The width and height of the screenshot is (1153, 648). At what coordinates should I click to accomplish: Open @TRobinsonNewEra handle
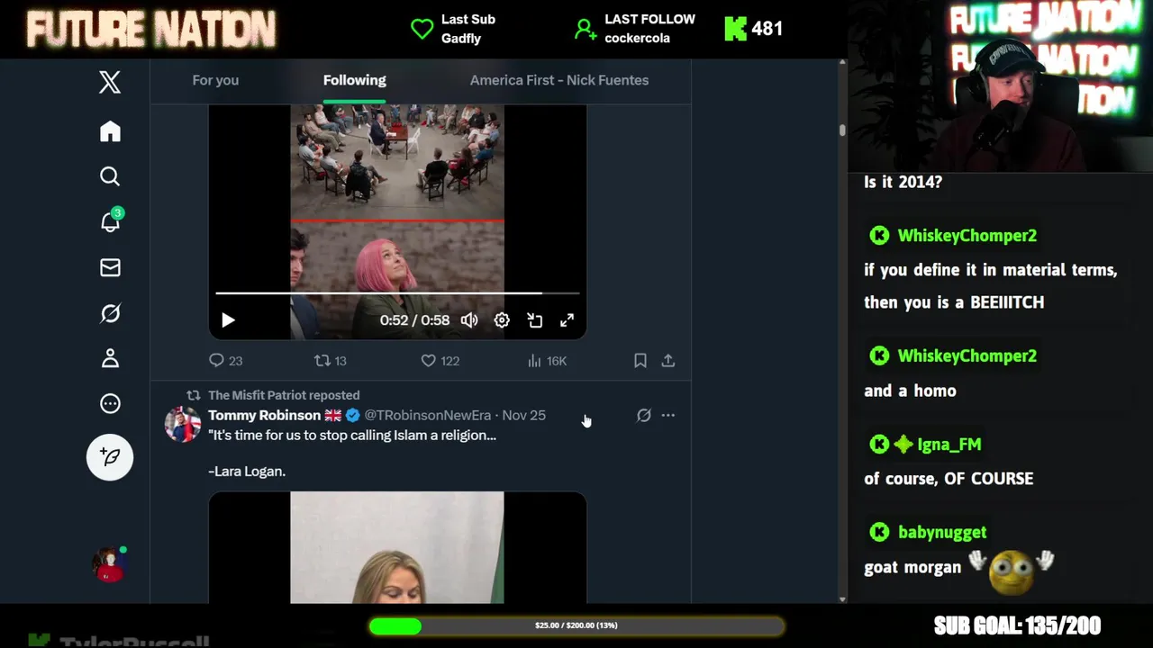click(427, 415)
